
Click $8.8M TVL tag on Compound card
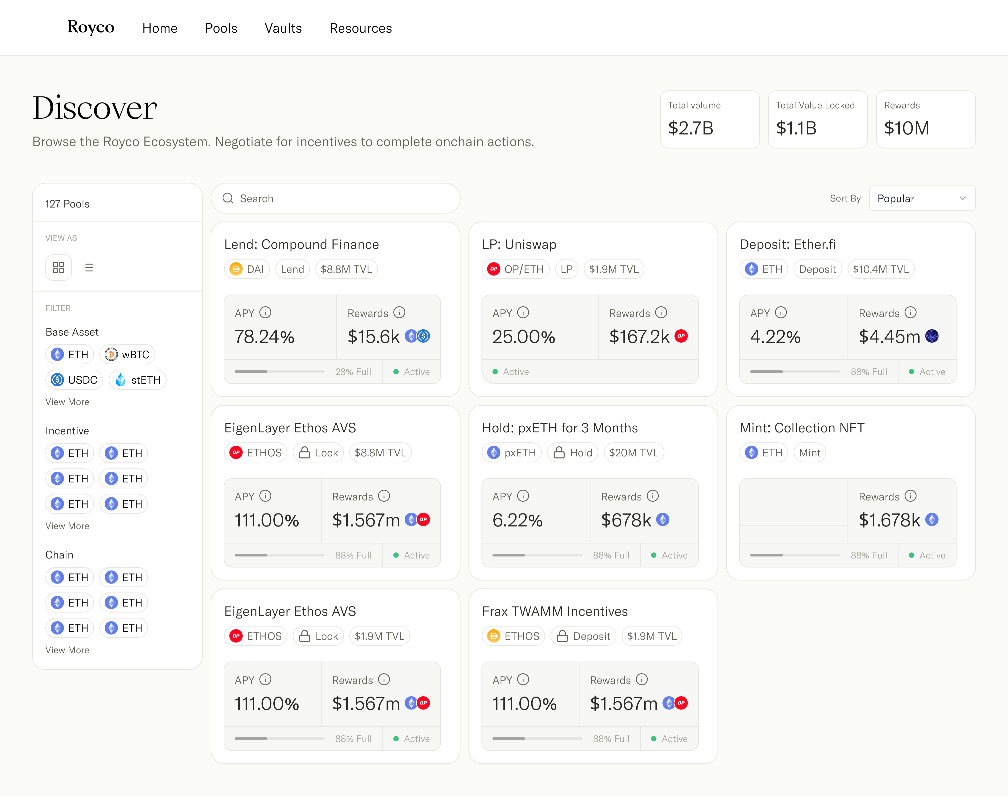coord(346,269)
